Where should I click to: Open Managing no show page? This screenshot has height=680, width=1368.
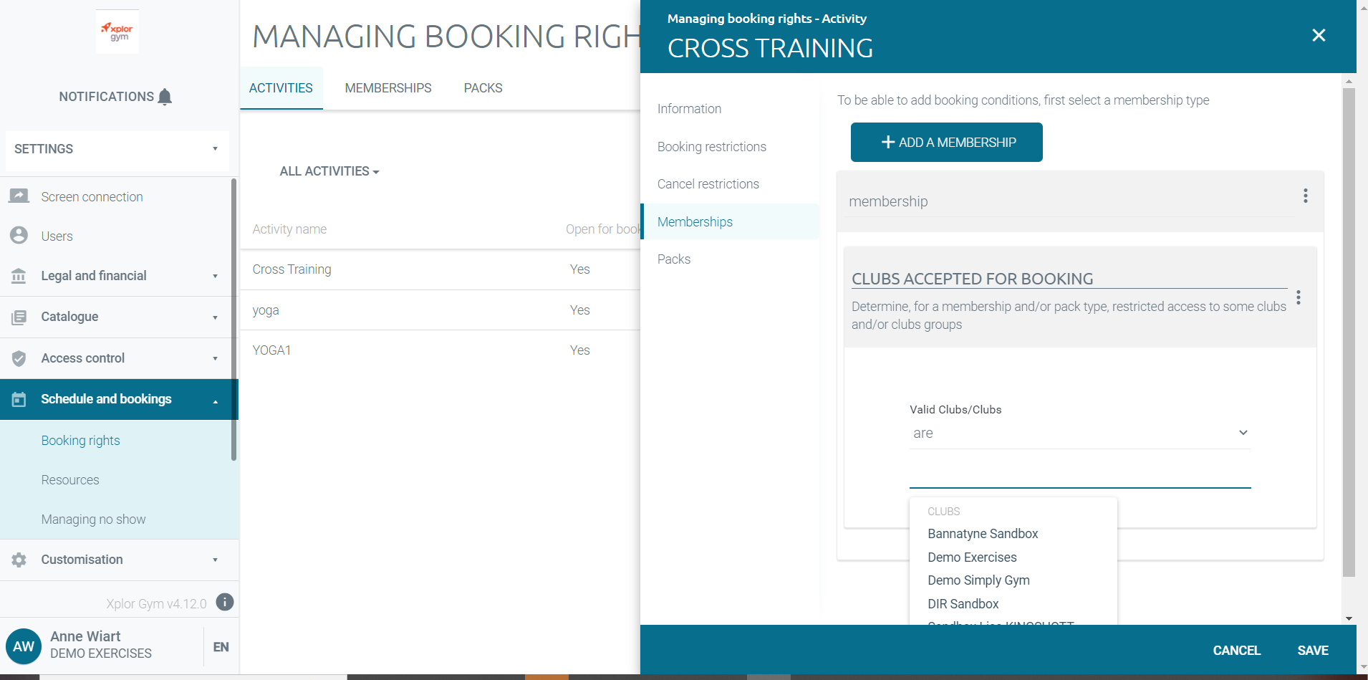coord(94,519)
